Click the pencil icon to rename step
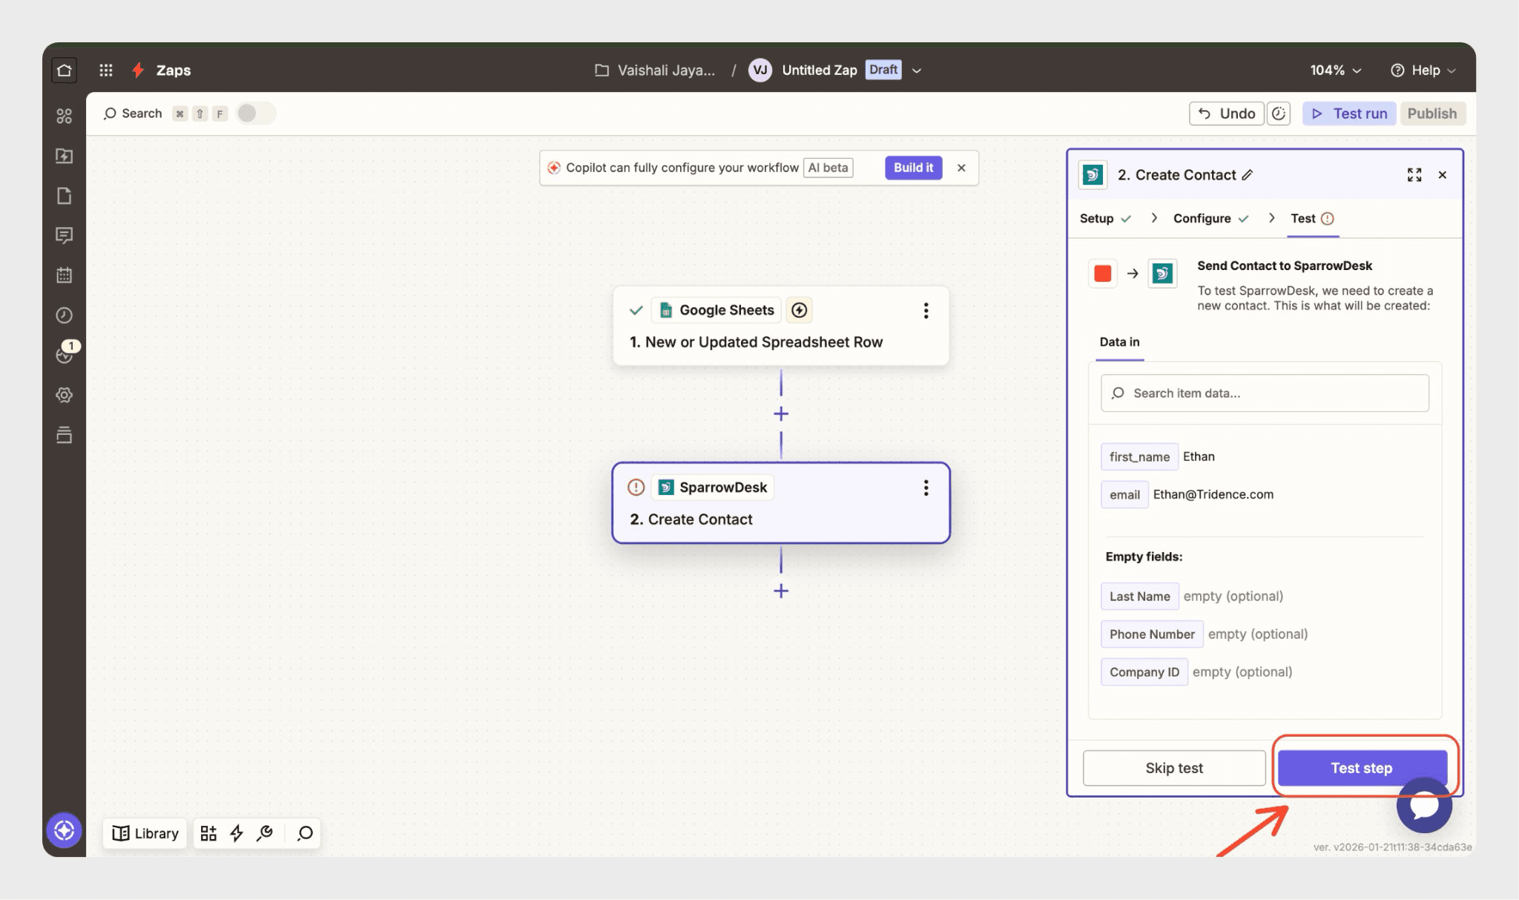This screenshot has height=900, width=1519. [1248, 175]
